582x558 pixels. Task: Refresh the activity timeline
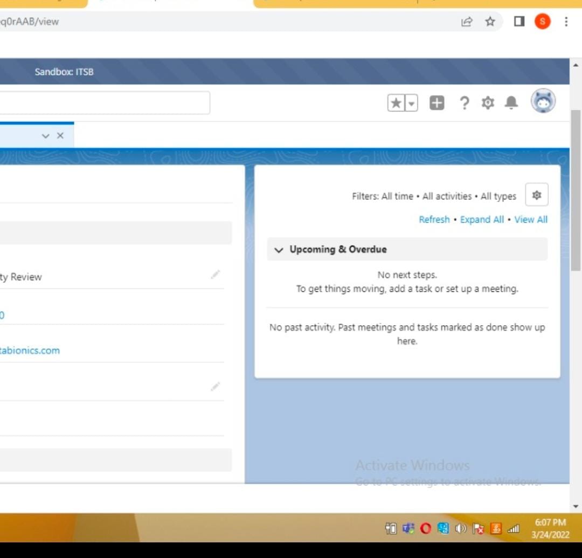point(434,219)
